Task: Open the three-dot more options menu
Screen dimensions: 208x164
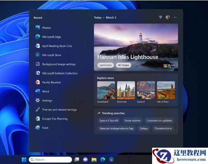Action: 175,17
